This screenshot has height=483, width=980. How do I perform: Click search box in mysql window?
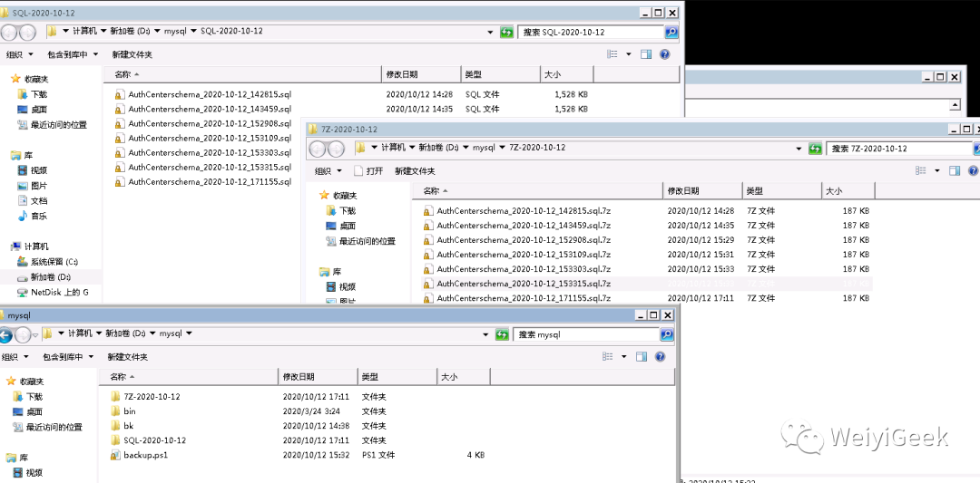pyautogui.click(x=585, y=335)
